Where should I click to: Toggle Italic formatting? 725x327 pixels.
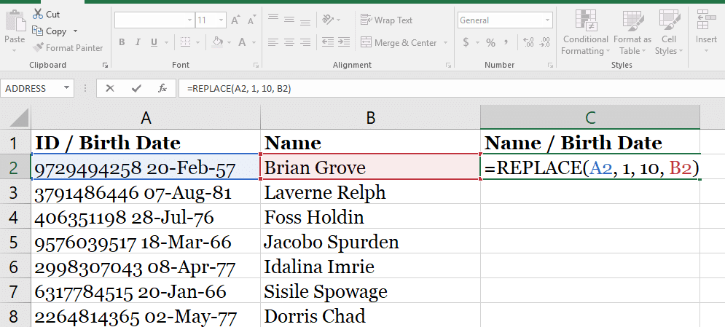click(x=137, y=42)
